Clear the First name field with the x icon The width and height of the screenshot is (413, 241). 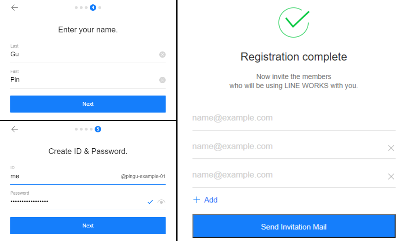click(162, 80)
